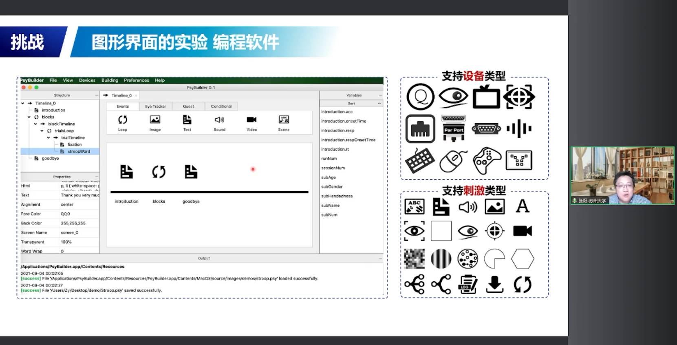Screen dimensions: 677x345
Task: Click the Fore Color value field
Action: click(79, 214)
